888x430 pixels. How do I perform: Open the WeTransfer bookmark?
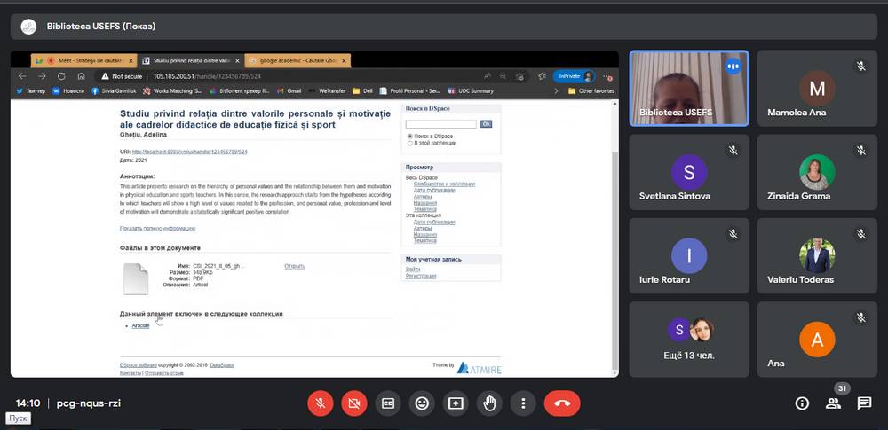click(328, 90)
